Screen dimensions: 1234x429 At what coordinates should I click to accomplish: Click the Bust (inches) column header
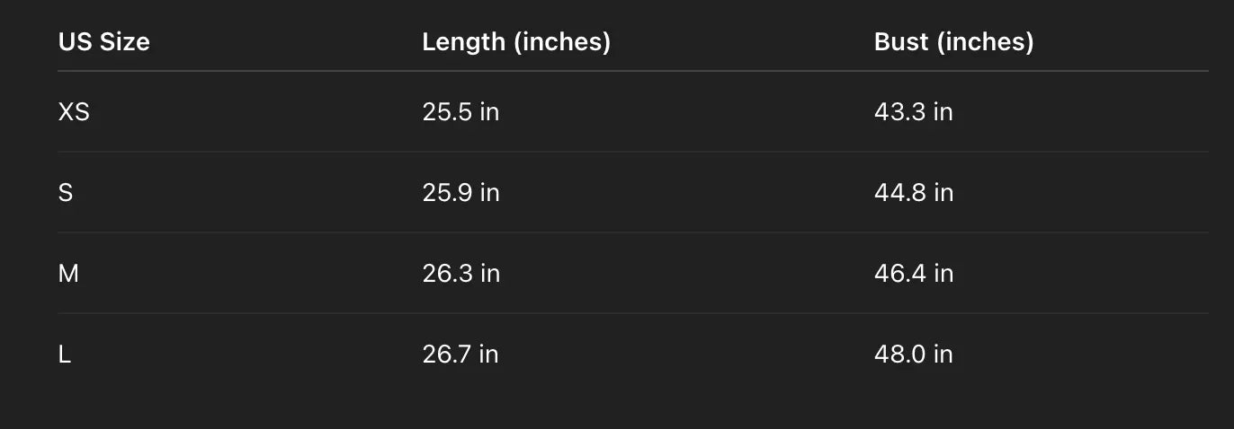pos(953,42)
